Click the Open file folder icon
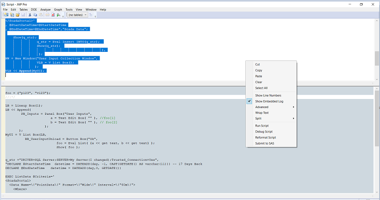 (18, 15)
